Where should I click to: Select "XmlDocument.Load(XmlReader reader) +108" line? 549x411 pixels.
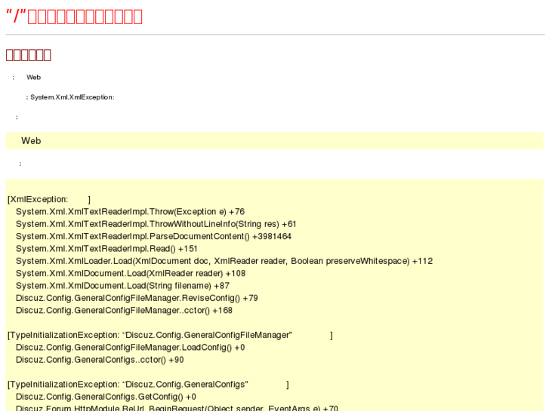131,273
